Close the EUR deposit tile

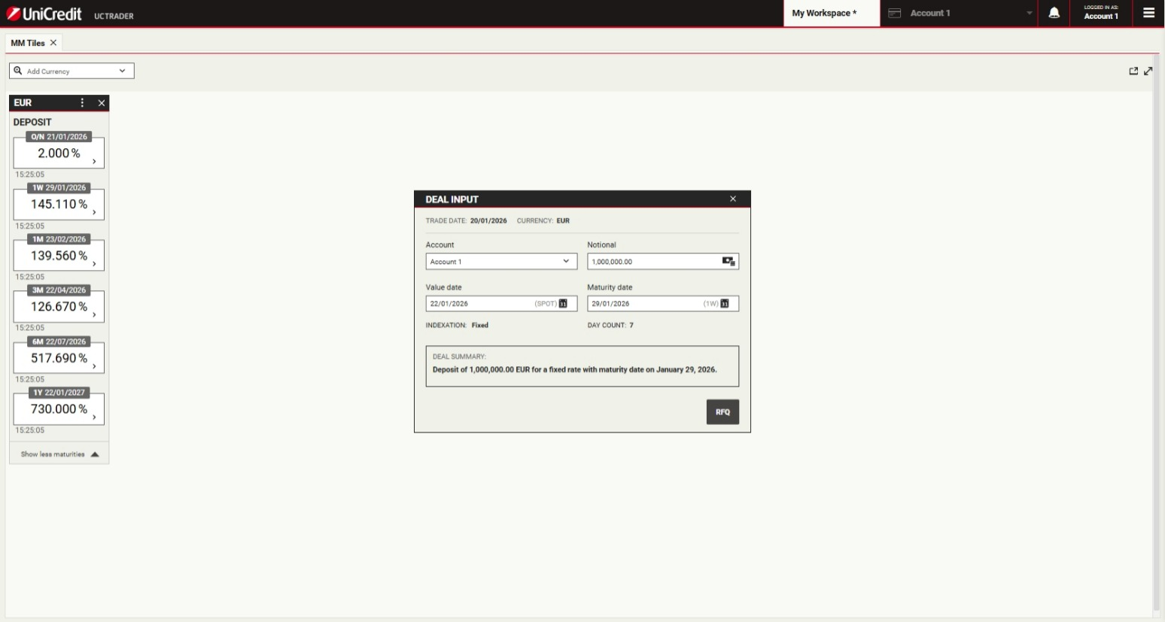pyautogui.click(x=102, y=103)
